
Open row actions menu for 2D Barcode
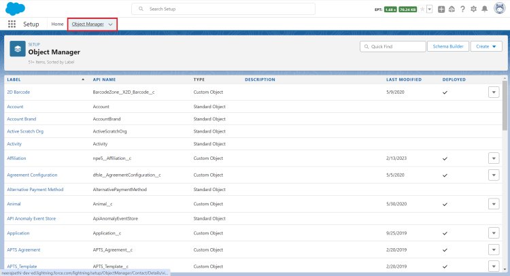coord(494,92)
